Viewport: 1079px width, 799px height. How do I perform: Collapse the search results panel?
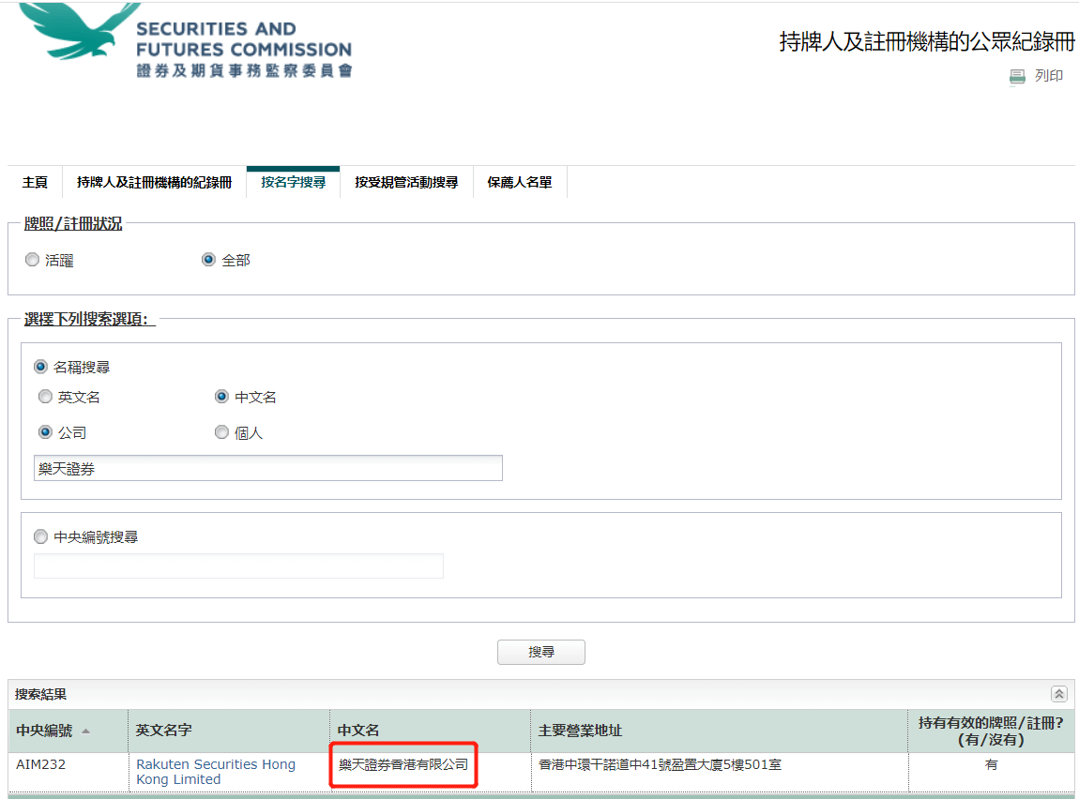(1059, 694)
